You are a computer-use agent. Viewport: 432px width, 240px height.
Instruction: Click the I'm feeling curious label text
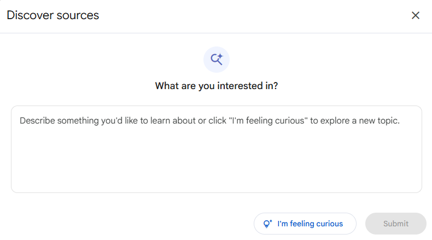point(310,224)
